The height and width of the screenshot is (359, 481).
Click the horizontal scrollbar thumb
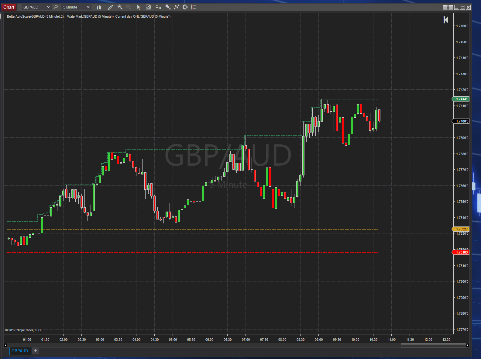(x=433, y=345)
